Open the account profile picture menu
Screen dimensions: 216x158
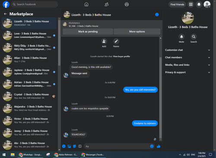[x=207, y=4]
